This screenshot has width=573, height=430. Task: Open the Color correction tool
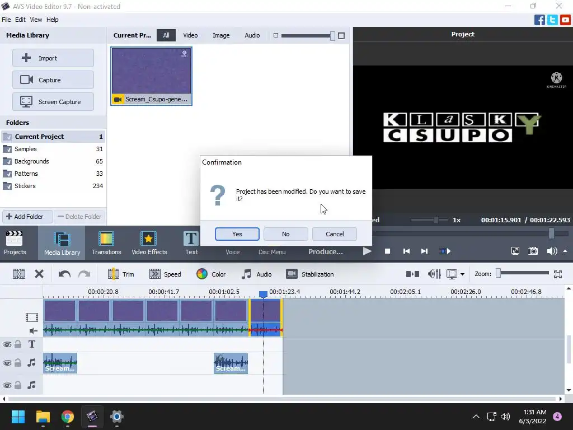point(211,274)
